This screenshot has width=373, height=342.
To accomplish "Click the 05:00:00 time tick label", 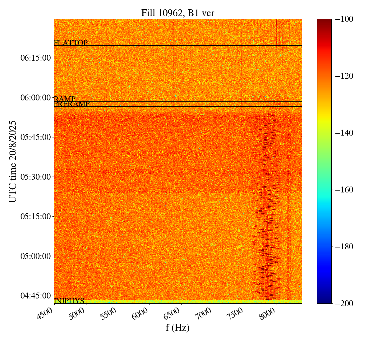I will pos(35,256).
